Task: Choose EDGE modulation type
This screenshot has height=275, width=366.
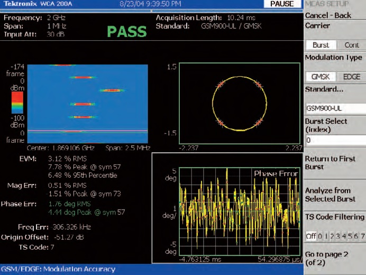Action: click(x=351, y=77)
